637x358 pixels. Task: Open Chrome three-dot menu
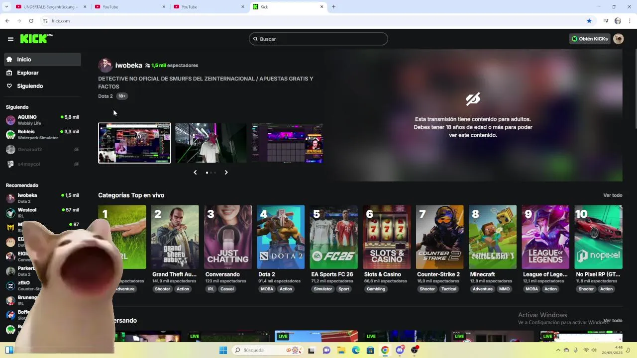630,21
